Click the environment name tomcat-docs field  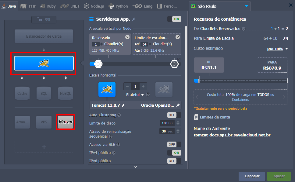tap(232, 135)
